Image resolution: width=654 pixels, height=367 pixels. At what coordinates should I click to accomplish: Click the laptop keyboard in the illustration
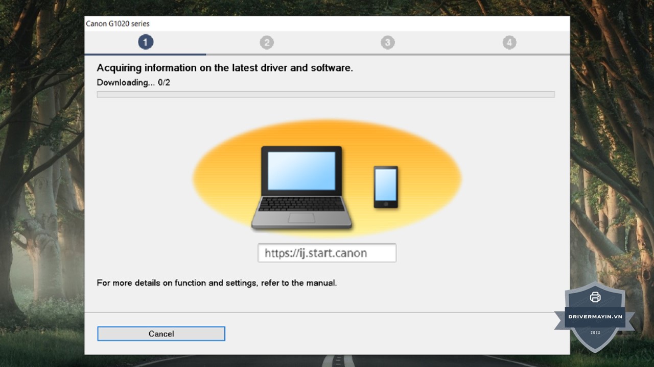tap(301, 204)
